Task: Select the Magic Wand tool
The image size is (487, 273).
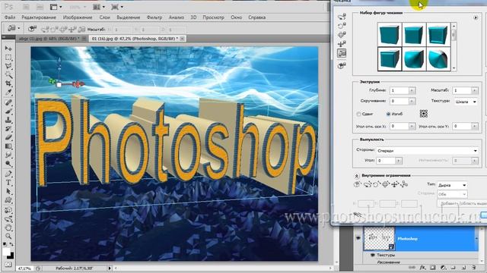Action: tap(8, 74)
